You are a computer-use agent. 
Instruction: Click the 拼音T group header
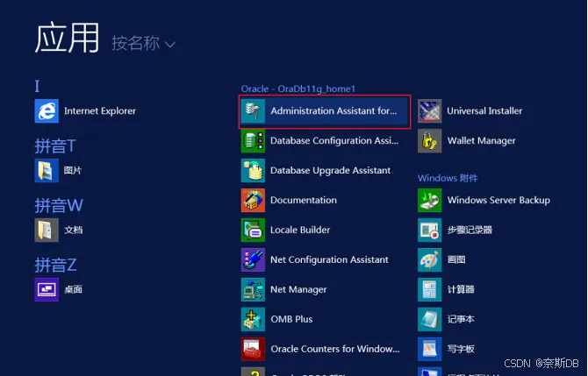pos(55,145)
